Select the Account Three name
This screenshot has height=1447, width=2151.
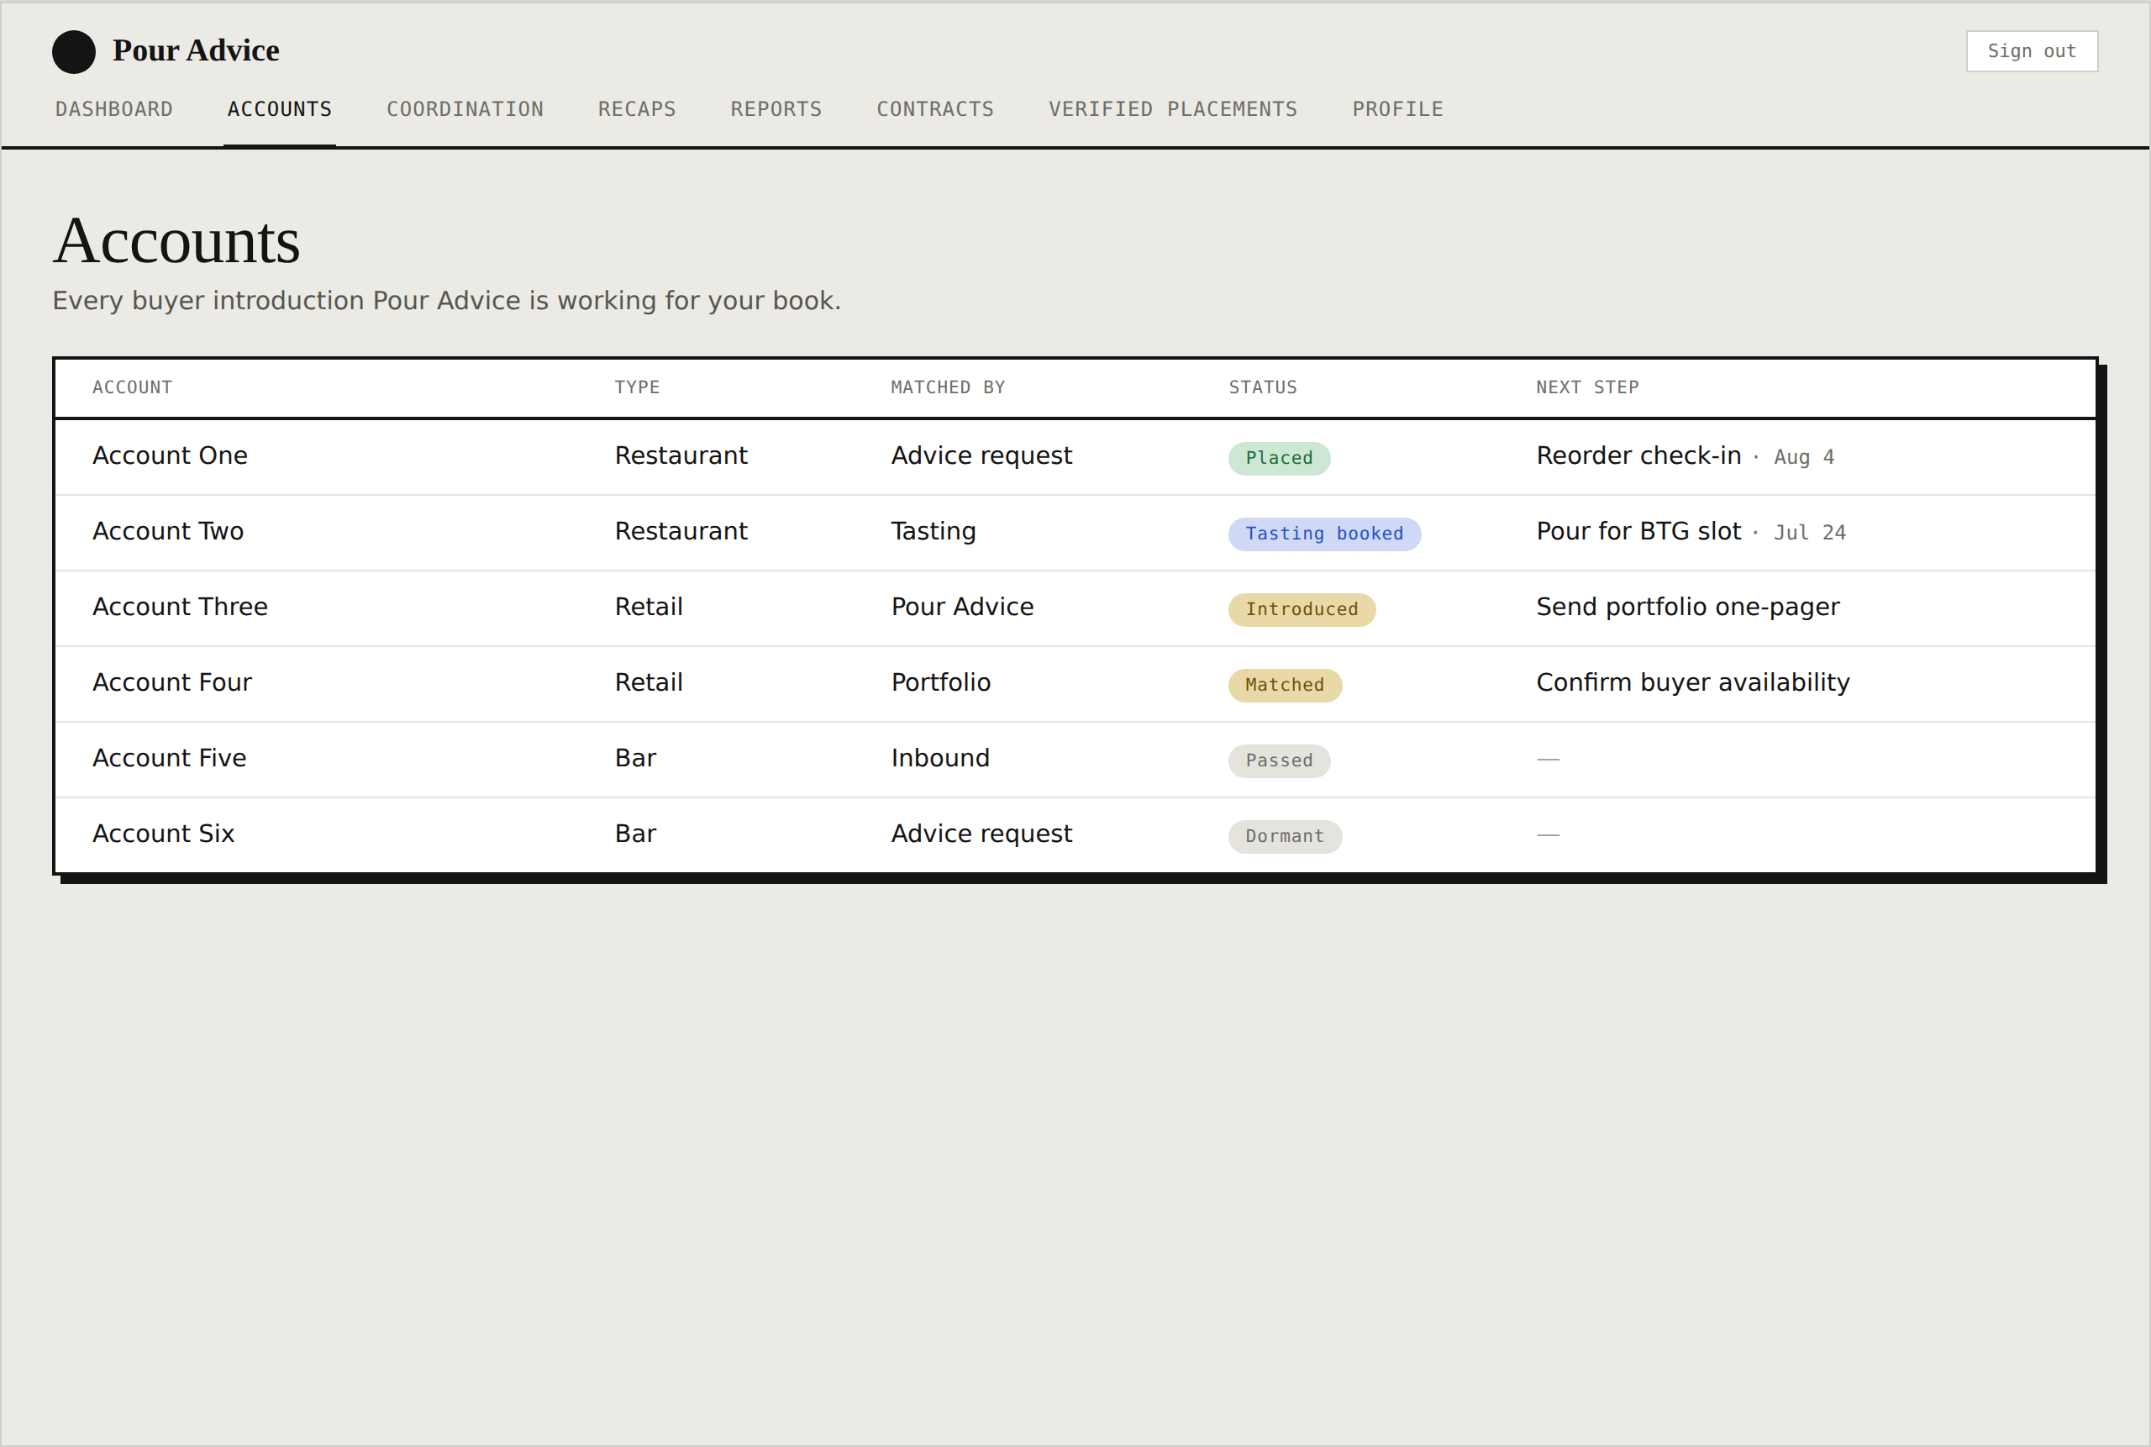pos(180,607)
